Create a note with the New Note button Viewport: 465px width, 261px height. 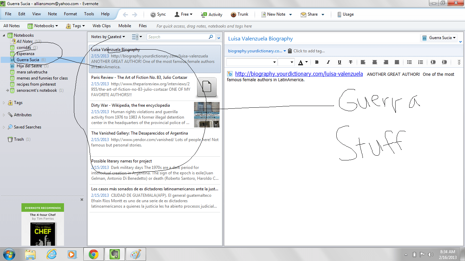[x=273, y=14]
